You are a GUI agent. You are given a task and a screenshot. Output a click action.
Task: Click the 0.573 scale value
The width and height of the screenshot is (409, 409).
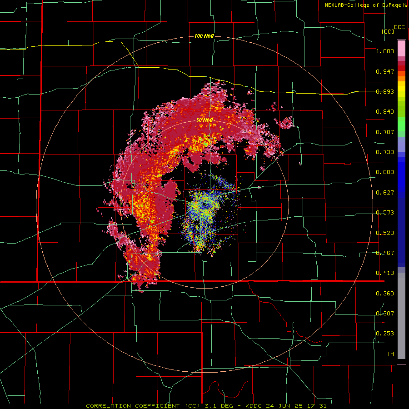tap(385, 213)
